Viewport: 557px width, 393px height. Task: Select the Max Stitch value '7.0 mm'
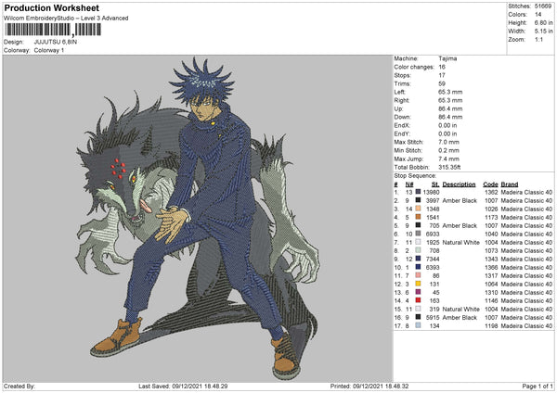(448, 142)
